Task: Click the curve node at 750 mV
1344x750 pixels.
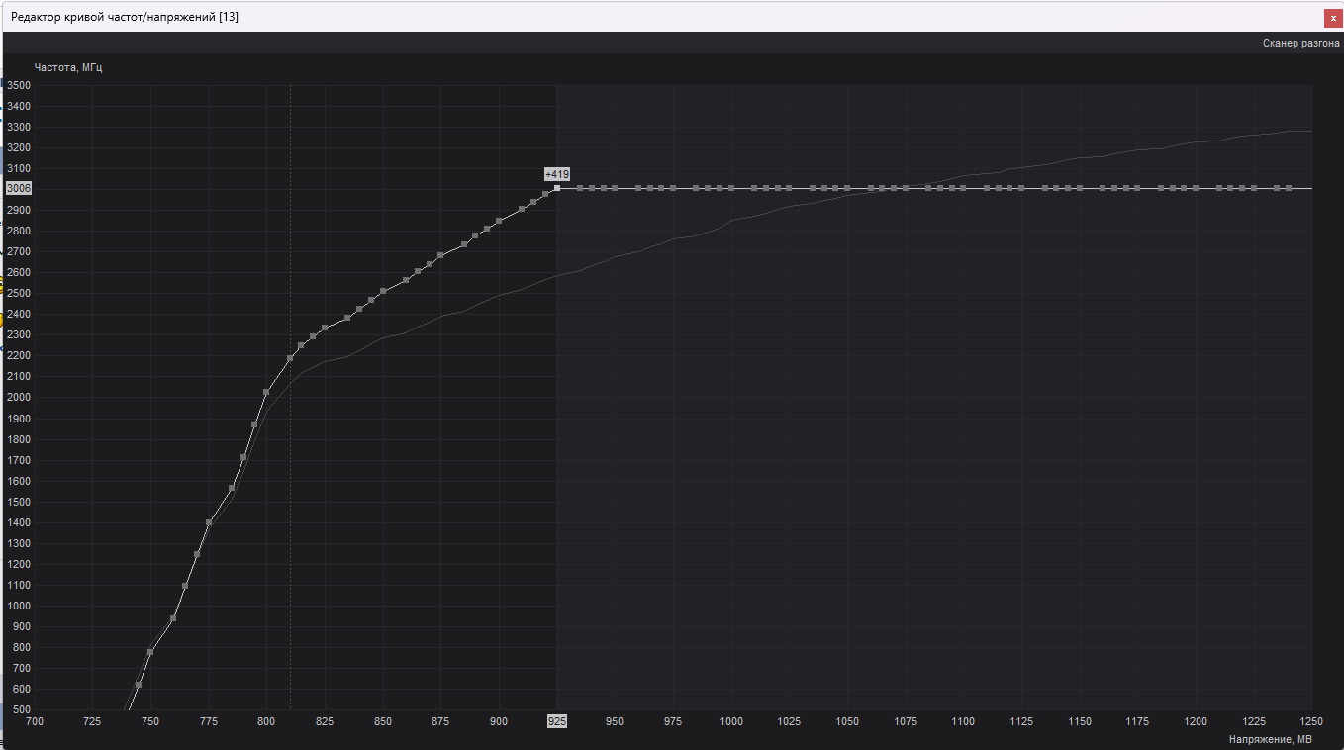Action: pos(149,652)
